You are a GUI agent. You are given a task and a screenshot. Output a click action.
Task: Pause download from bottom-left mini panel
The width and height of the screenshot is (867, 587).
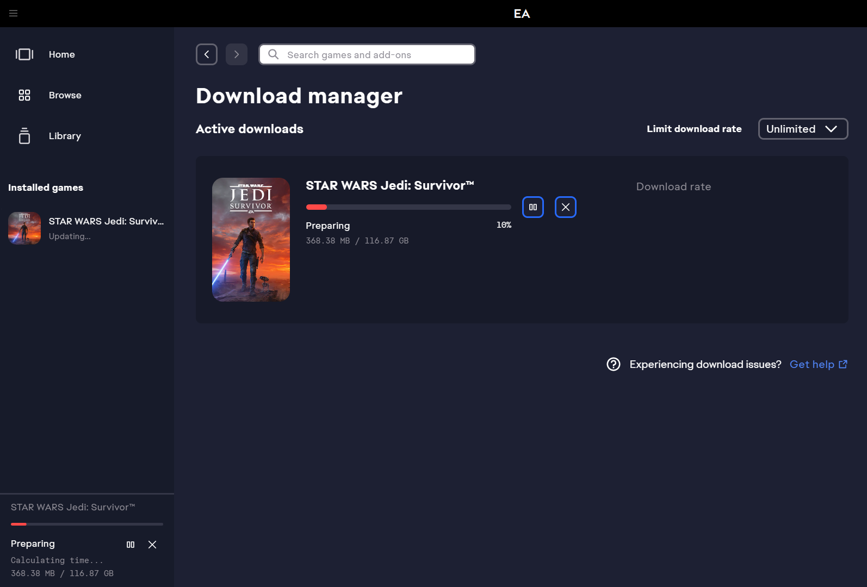point(131,545)
